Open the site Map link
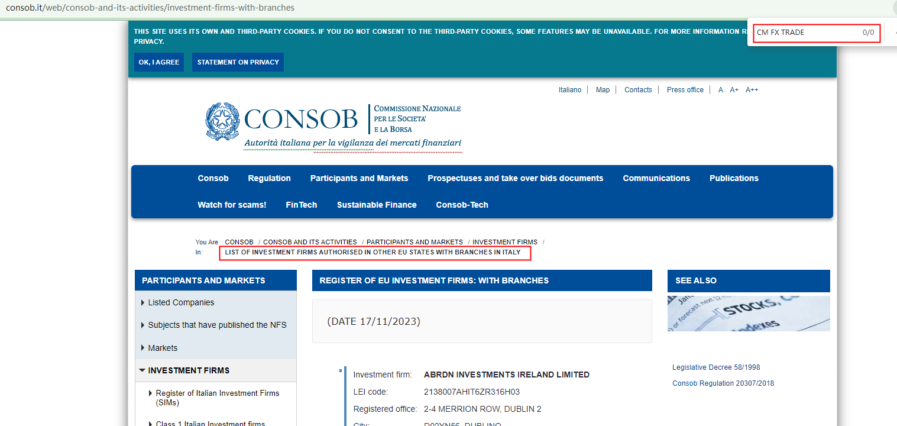The image size is (897, 426). [x=603, y=90]
